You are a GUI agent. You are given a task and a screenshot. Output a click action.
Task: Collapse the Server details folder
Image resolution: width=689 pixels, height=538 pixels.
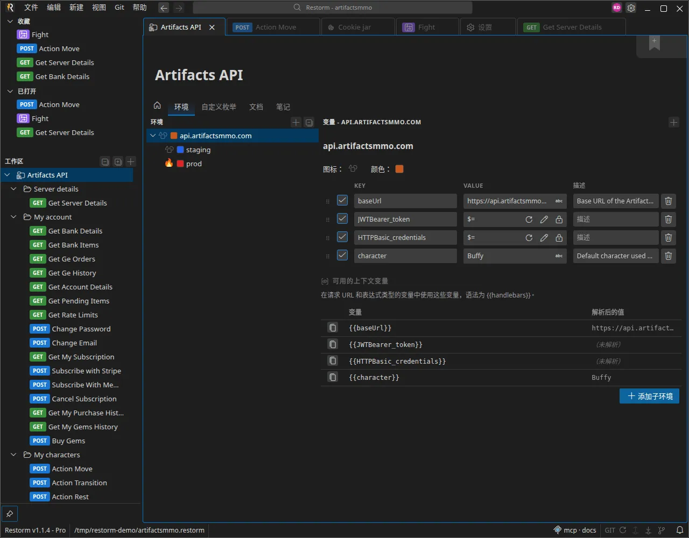14,189
